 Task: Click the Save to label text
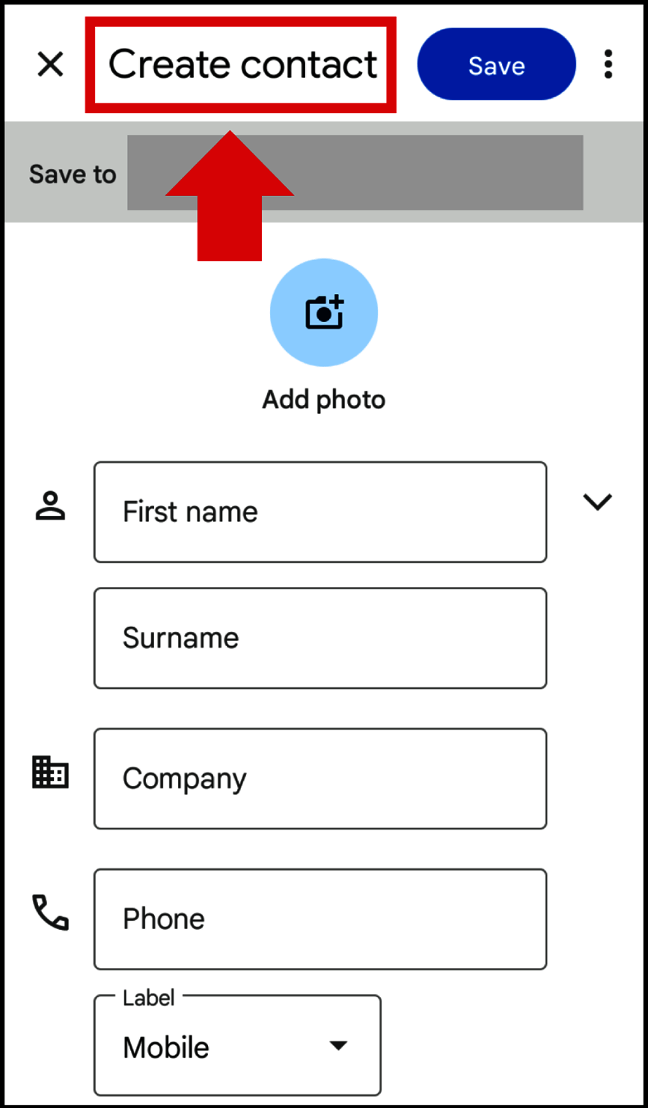[x=73, y=174]
